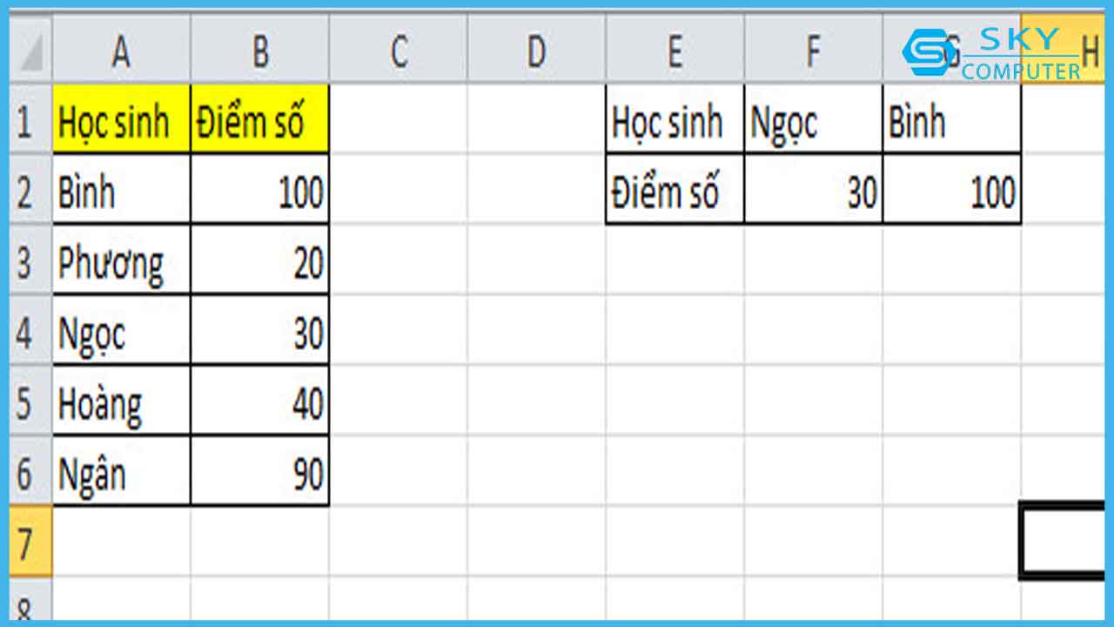Select cell with value 40
This screenshot has height=627, width=1114.
pyautogui.click(x=259, y=401)
